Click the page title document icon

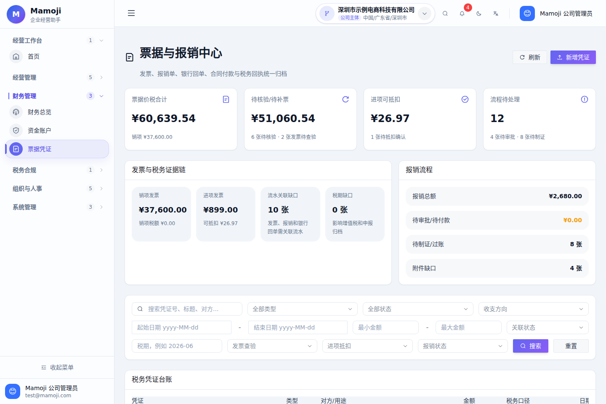click(130, 57)
